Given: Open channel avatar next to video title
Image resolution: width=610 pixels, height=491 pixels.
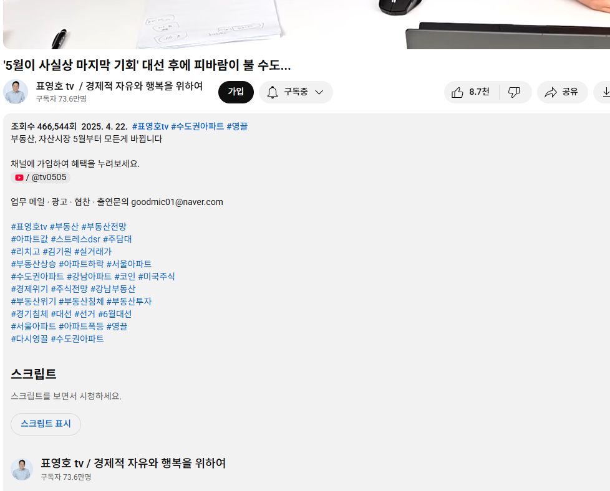Looking at the screenshot, I should [x=16, y=92].
